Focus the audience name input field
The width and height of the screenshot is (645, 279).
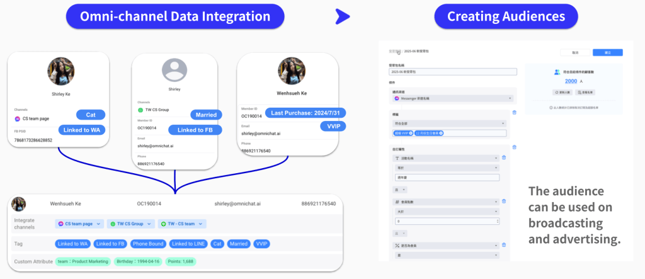(x=452, y=72)
